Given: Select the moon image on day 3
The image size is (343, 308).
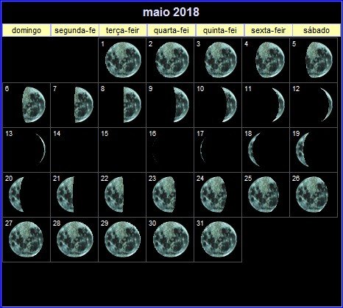Looking at the screenshot, I should [221, 60].
